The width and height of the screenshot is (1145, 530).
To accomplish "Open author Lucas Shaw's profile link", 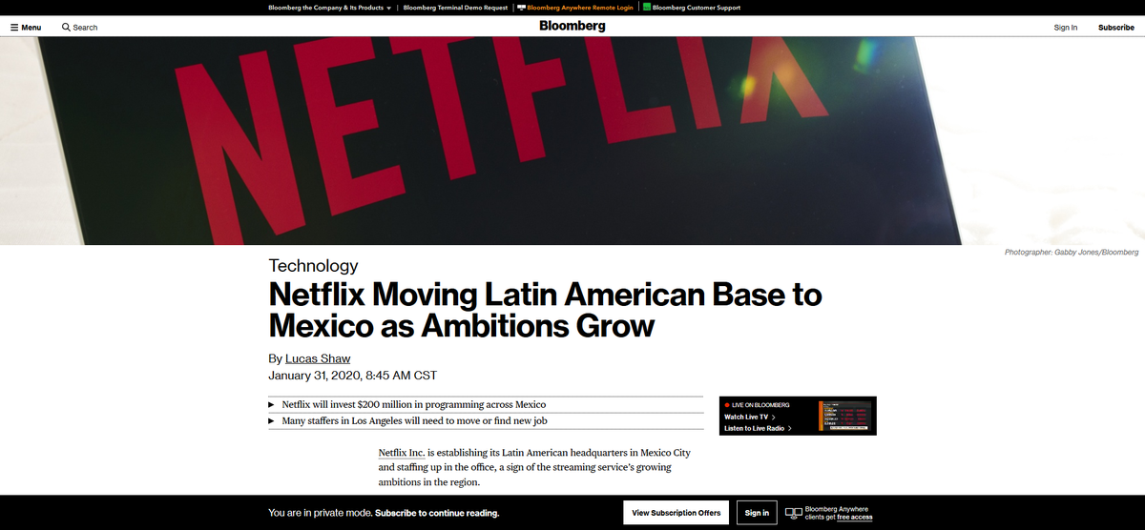I will (318, 358).
